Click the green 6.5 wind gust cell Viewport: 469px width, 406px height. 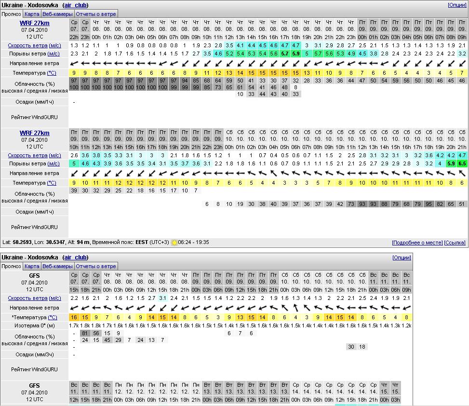[462, 163]
